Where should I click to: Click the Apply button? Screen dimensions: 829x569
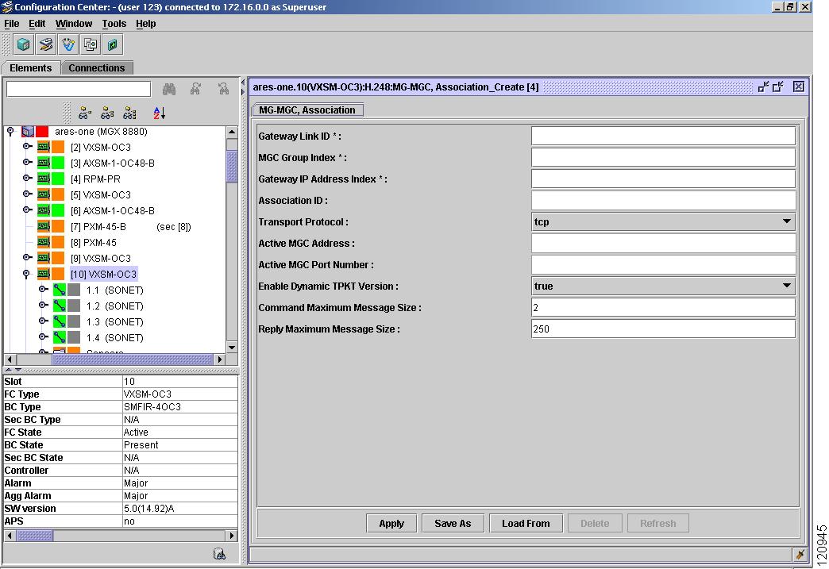[391, 524]
